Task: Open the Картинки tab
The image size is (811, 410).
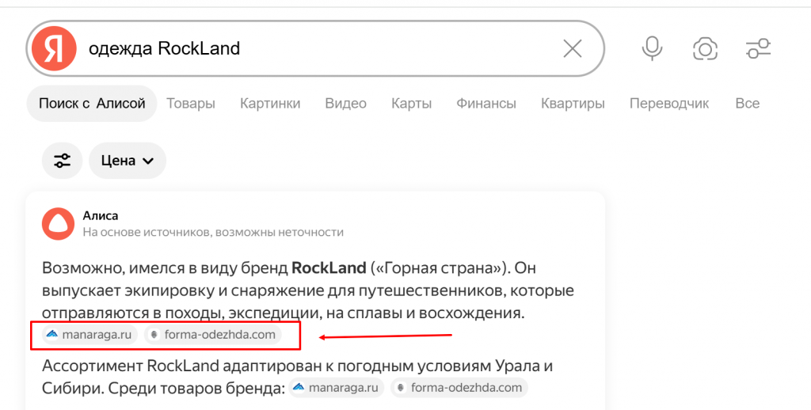Action: tap(270, 104)
